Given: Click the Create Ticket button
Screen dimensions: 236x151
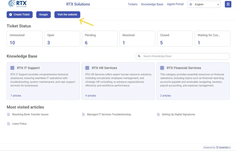Looking at the screenshot, I should [20, 14].
